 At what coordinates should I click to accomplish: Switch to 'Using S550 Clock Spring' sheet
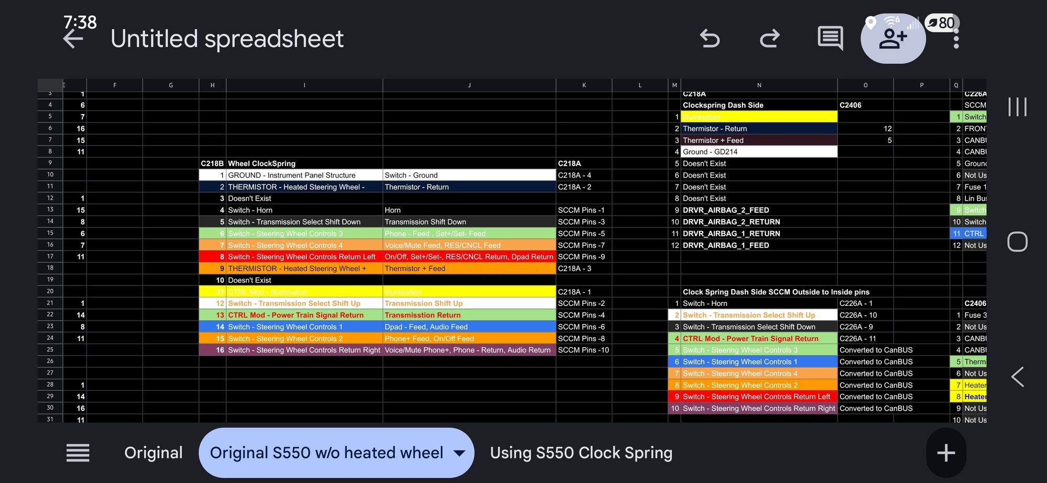click(581, 452)
